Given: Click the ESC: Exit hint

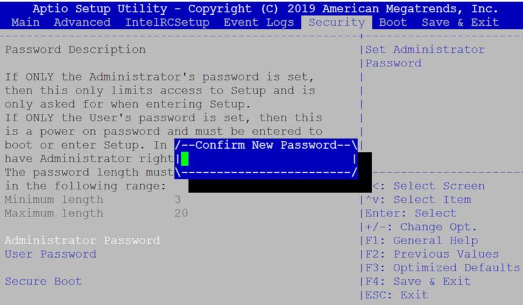Looking at the screenshot, I should tap(397, 295).
